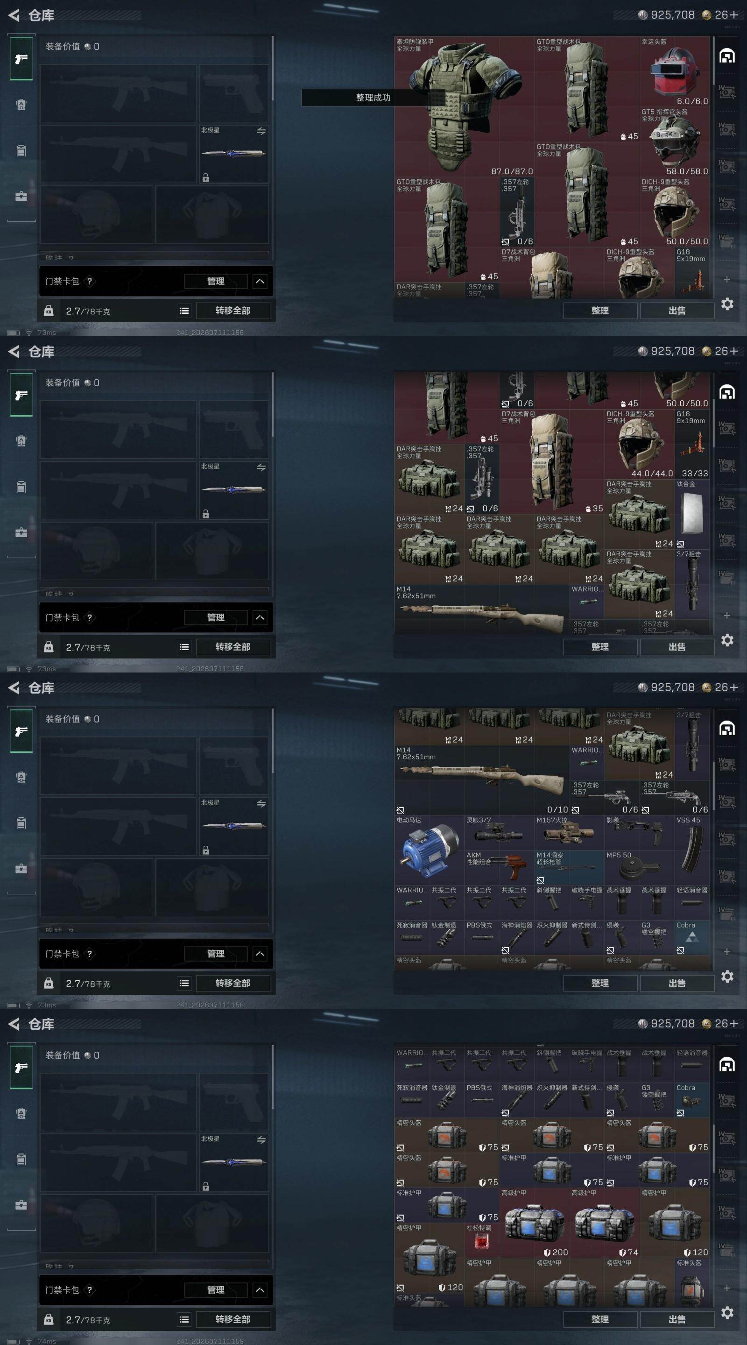The height and width of the screenshot is (1345, 747).
Task: Open the 门禁卡包 question-mark help in top screenshot
Action: point(89,282)
